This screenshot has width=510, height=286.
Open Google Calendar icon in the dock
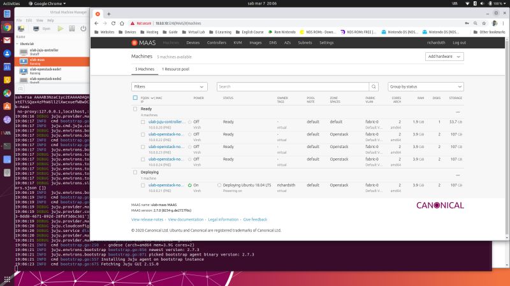pyautogui.click(x=7, y=67)
